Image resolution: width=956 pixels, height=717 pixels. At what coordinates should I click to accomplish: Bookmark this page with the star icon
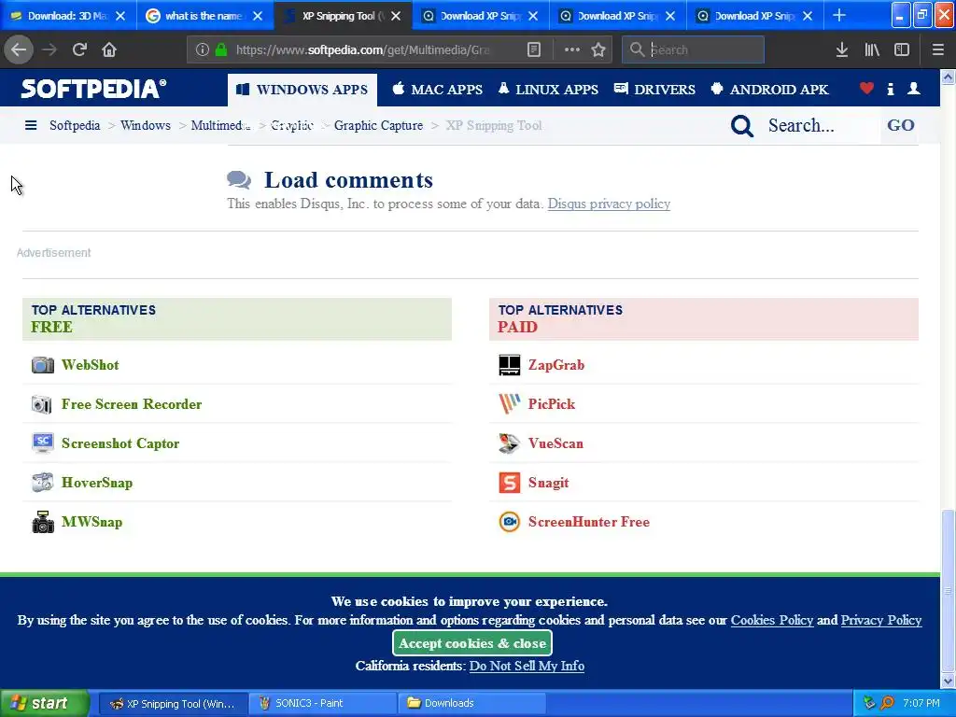(x=598, y=49)
